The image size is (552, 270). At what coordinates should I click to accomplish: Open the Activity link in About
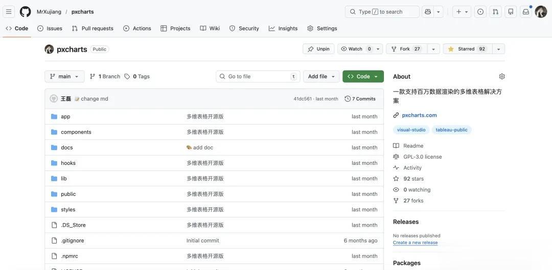[412, 168]
